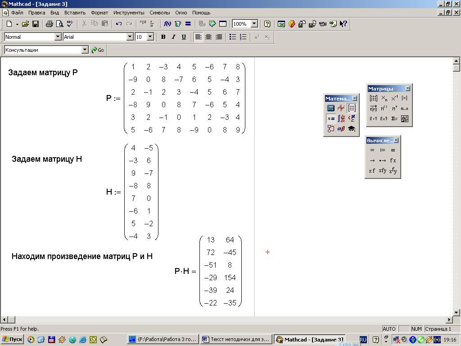The width and height of the screenshot is (461, 346).
Task: Create a new worksheet with New icon
Action: coord(9,24)
